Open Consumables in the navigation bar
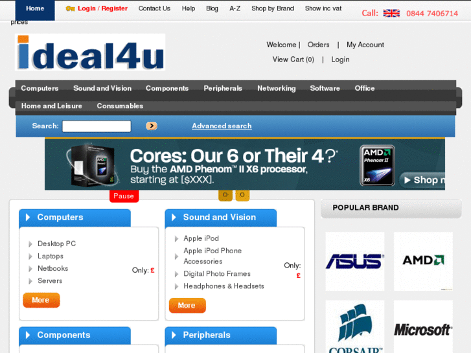471x353 pixels. (120, 106)
